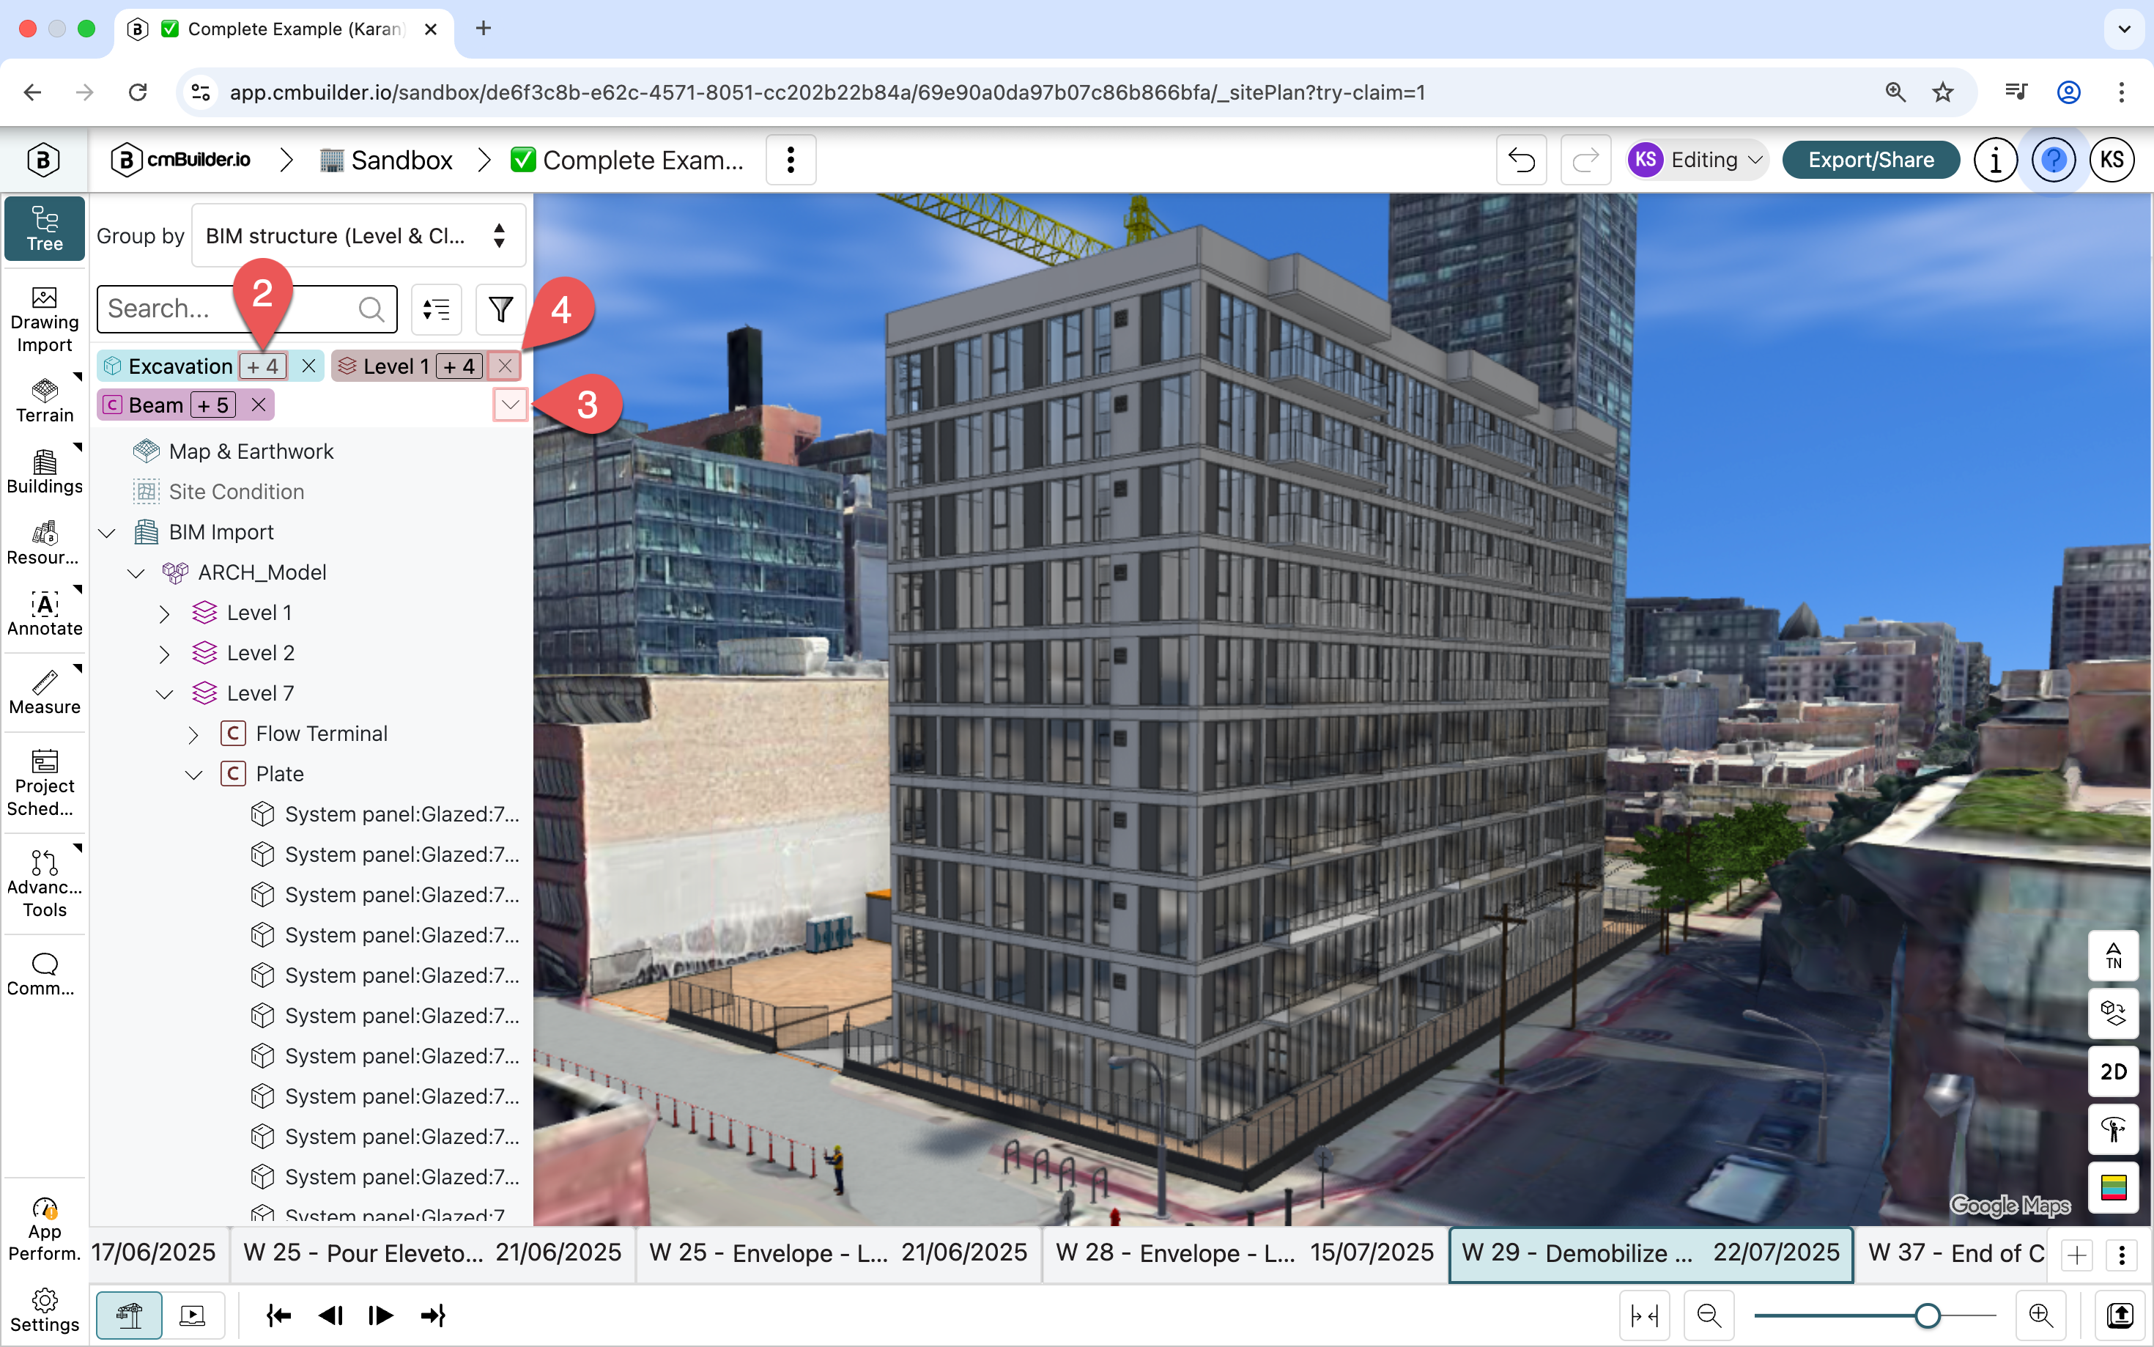Remove the Excavation filter chip
Image resolution: width=2154 pixels, height=1347 pixels.
click(309, 366)
